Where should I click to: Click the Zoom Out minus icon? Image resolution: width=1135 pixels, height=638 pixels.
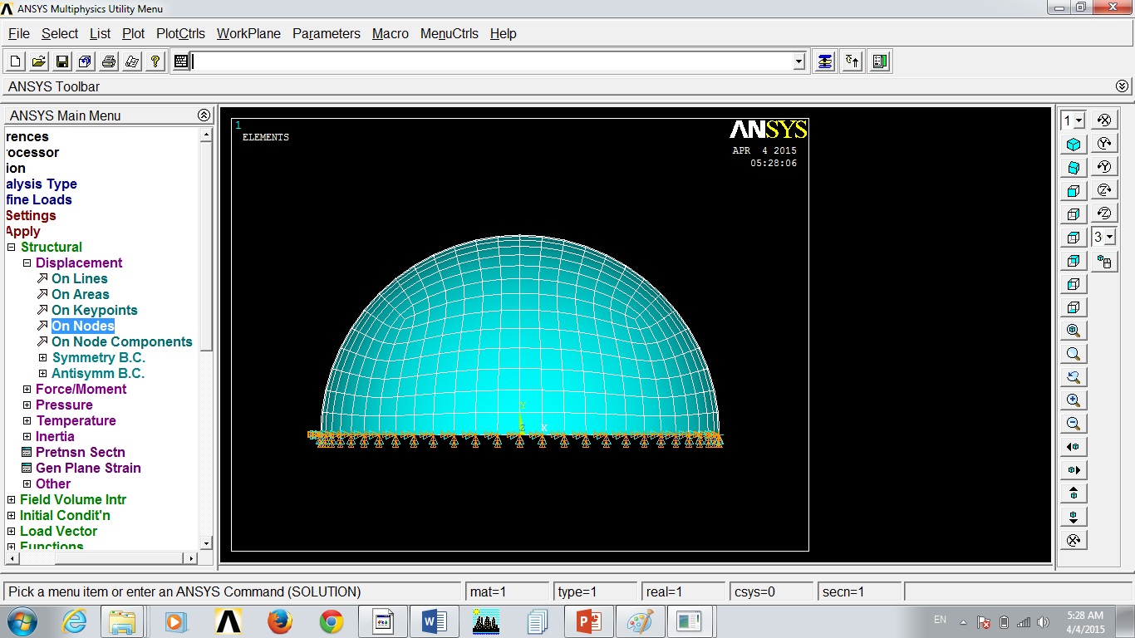(1074, 424)
